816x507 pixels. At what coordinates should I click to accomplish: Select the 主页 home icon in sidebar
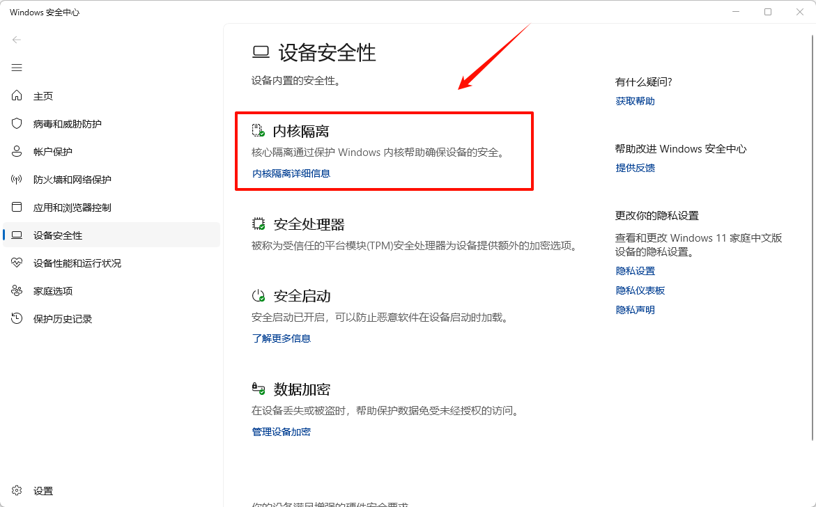point(16,95)
